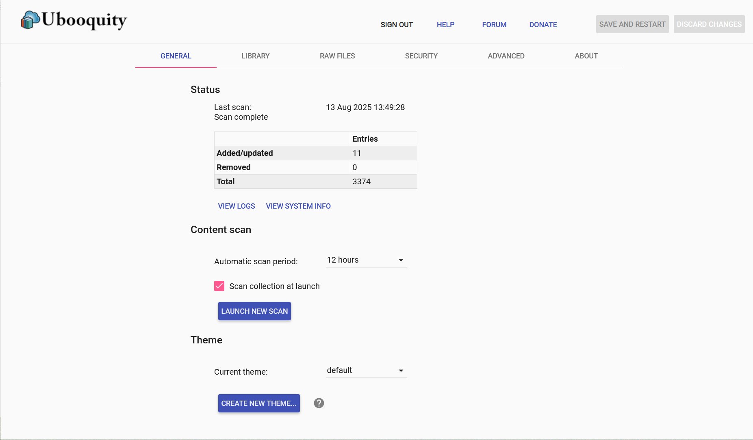Switch to the LIBRARY tab
This screenshot has width=753, height=440.
coord(255,56)
